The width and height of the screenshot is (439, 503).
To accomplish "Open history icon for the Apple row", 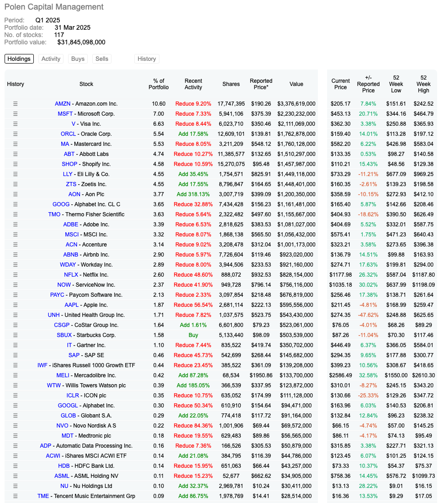I will 16,305.
